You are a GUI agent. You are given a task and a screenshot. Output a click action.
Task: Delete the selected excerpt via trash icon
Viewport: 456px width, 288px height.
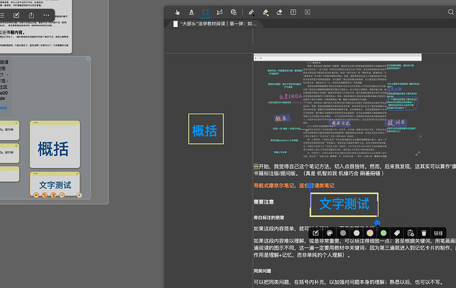coord(424,233)
